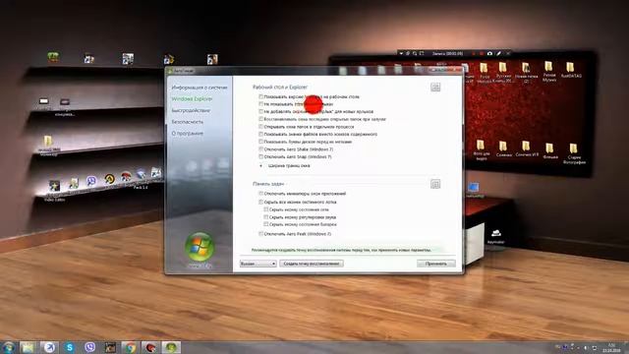This screenshot has width=629, height=354.
Task: Switch to the green AeroTweak taskbar button
Action: click(171, 347)
